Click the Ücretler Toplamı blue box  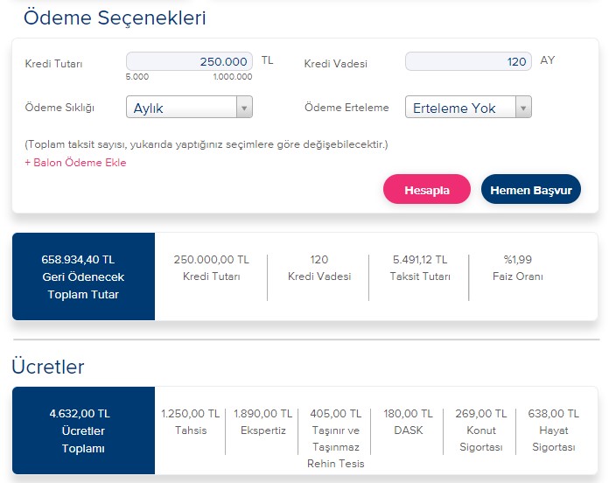[83, 430]
